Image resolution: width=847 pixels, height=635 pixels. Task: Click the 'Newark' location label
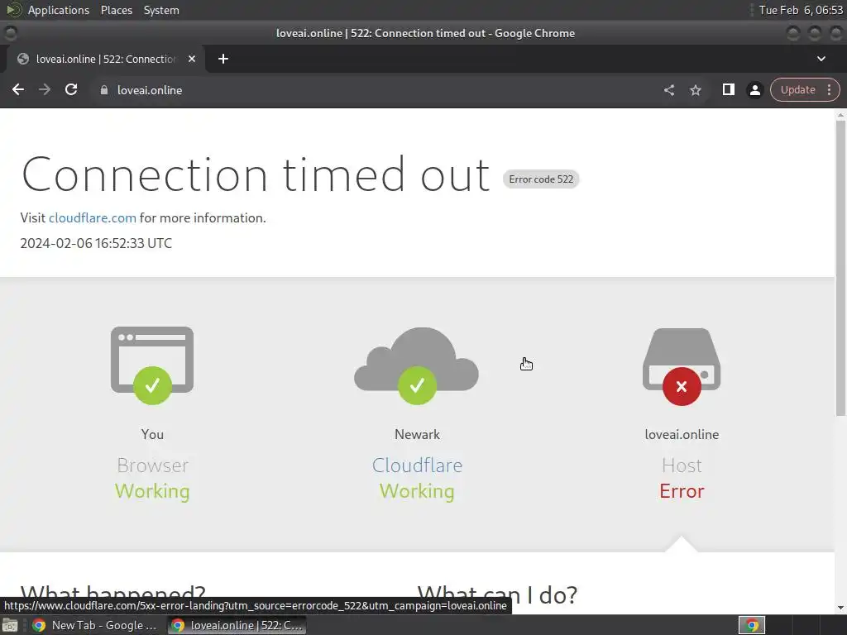point(417,434)
